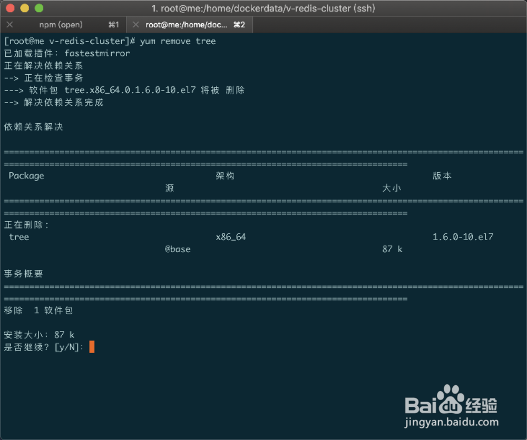Click the X to close the npm tab
This screenshot has height=440, width=527.
(x=9, y=24)
